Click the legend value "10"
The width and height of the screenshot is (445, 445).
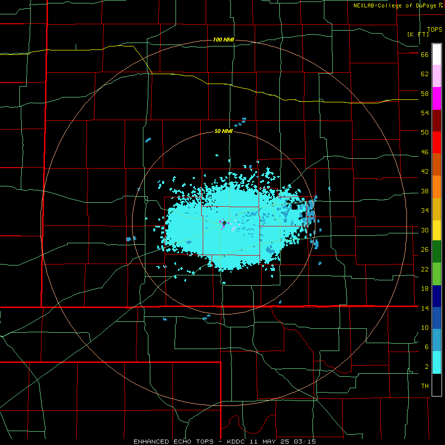pyautogui.click(x=425, y=327)
